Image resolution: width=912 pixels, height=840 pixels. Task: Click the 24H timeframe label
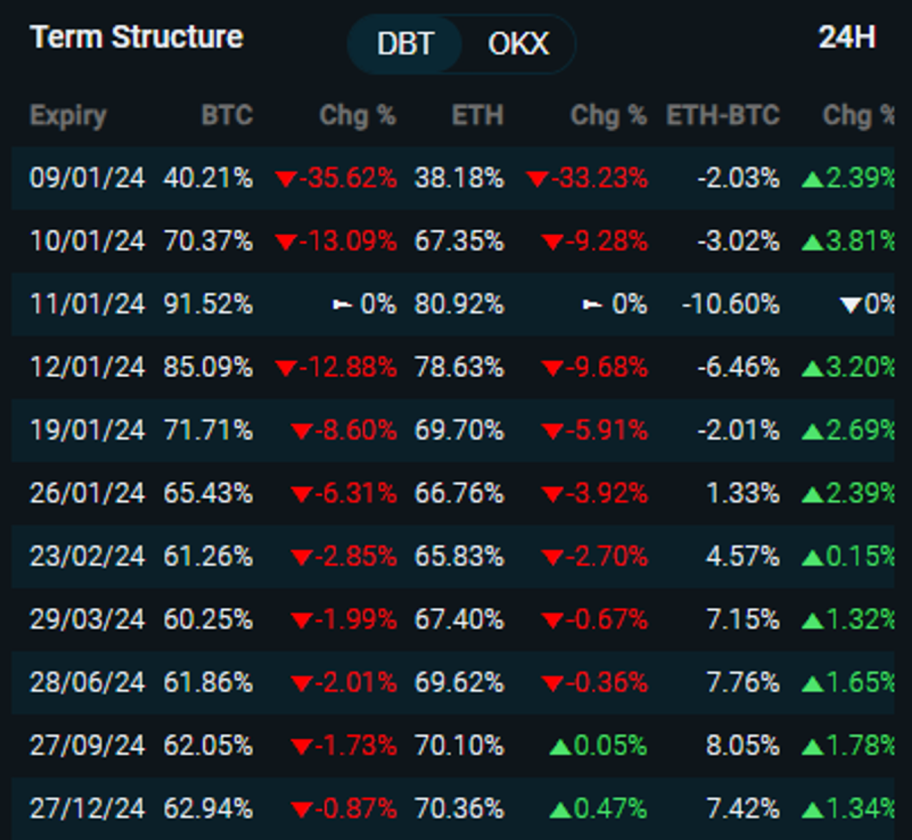pos(846,37)
